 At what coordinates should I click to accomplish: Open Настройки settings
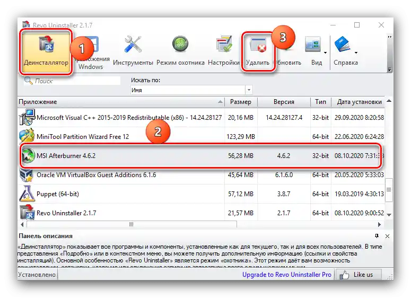[224, 51]
